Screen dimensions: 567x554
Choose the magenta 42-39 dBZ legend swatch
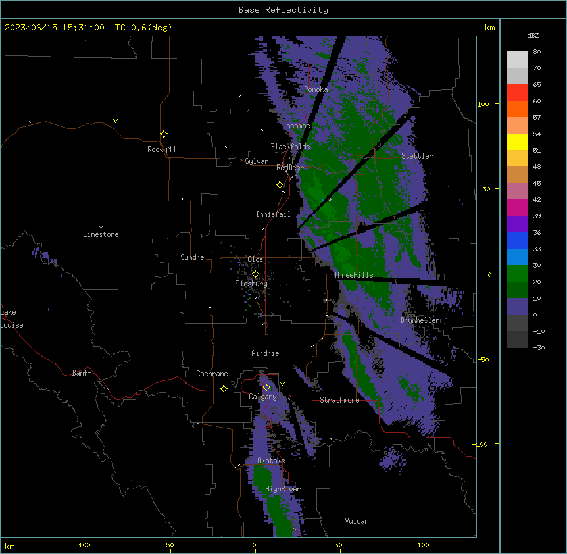point(517,207)
